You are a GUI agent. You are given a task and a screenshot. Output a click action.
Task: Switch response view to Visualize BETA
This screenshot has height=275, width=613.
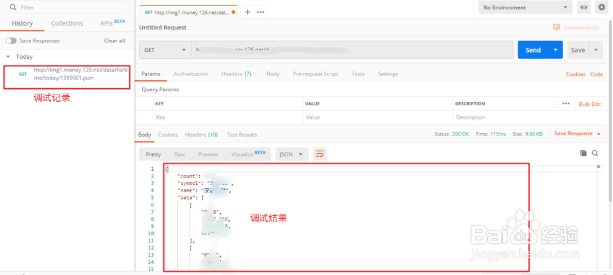248,154
